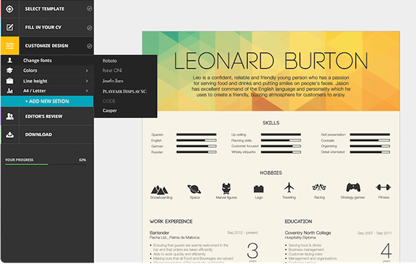Image resolution: width=416 pixels, height=264 pixels.
Task: Open the Select Template step
Action: (x=45, y=9)
